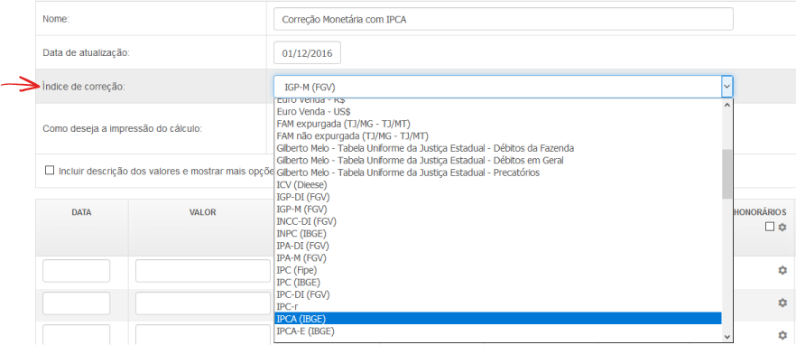796x345 pixels.
Task: Choose FAM não expurgada (TJ/MG - TJ/MT)
Action: point(497,135)
